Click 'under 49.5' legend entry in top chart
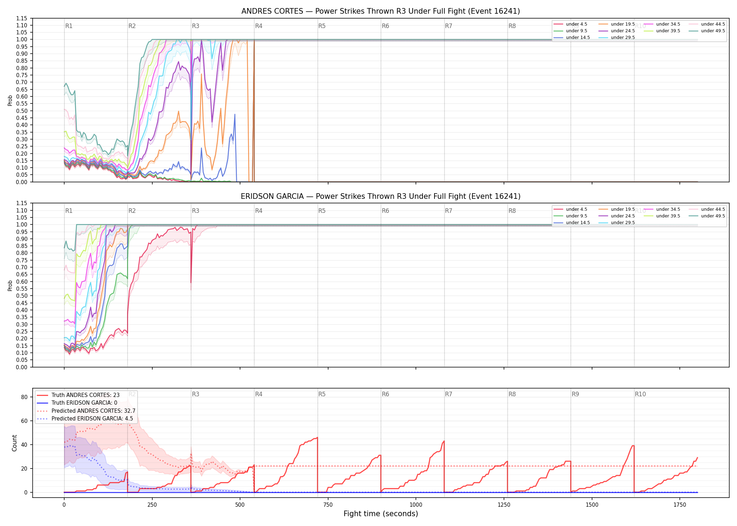The width and height of the screenshot is (737, 526). 706,31
